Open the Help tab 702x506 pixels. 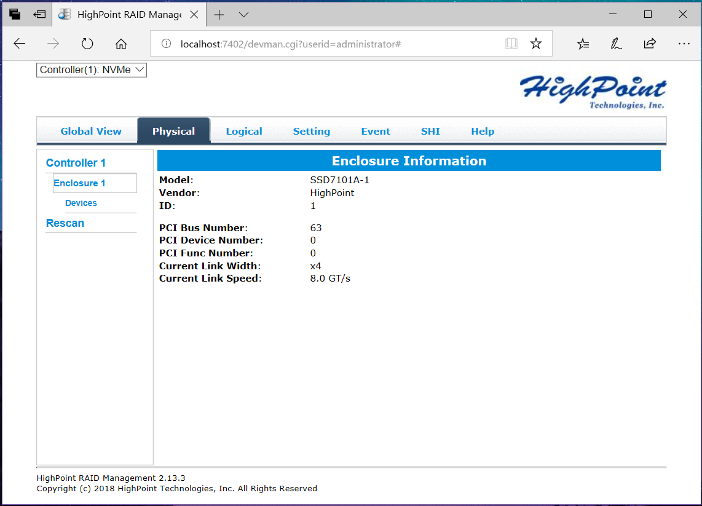pyautogui.click(x=483, y=131)
